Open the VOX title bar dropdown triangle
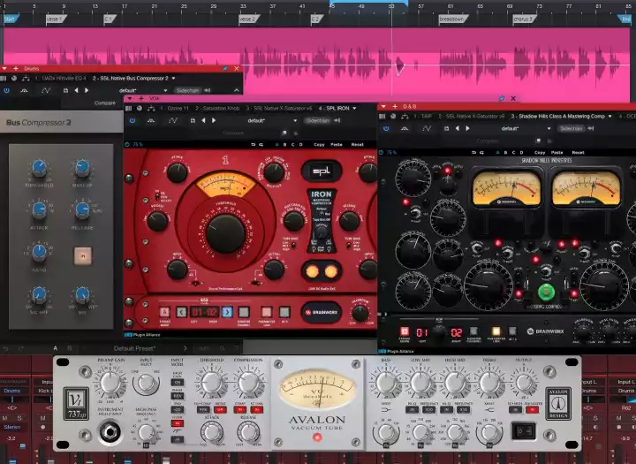The width and height of the screenshot is (636, 464). (130, 98)
